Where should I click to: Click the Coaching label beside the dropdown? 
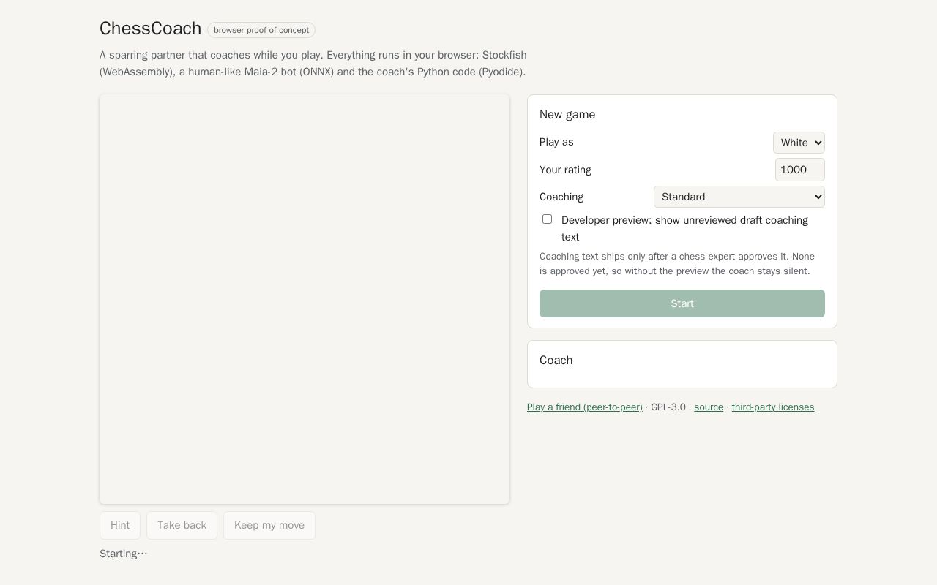click(x=561, y=197)
